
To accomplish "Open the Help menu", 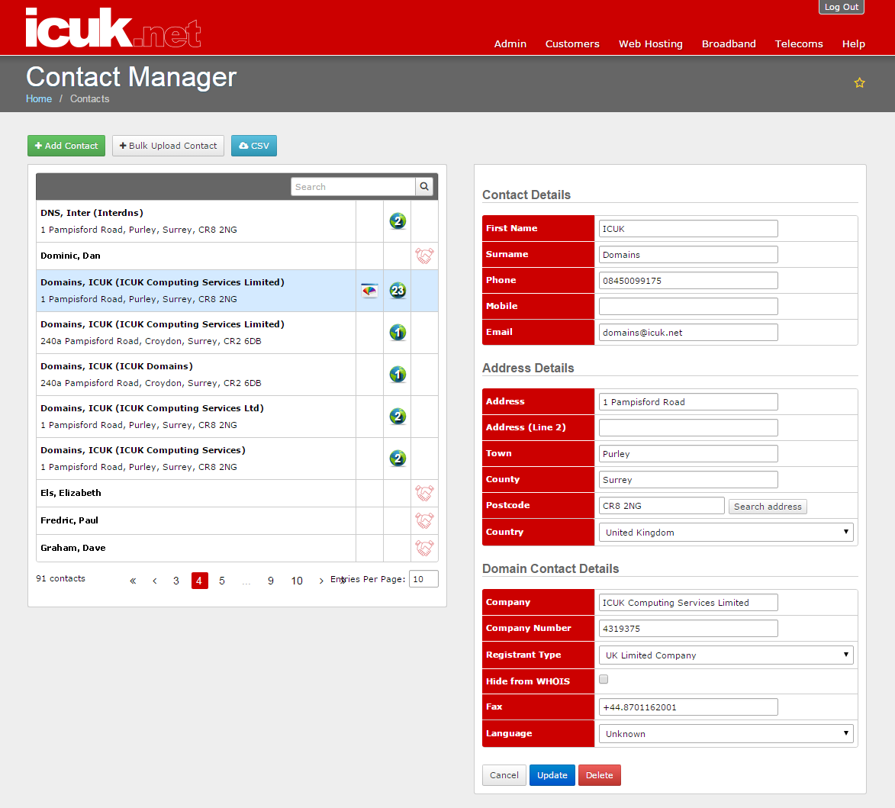I will pos(853,44).
